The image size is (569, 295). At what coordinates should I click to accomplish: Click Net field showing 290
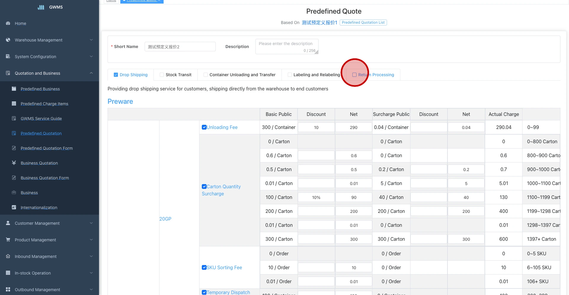(x=354, y=127)
